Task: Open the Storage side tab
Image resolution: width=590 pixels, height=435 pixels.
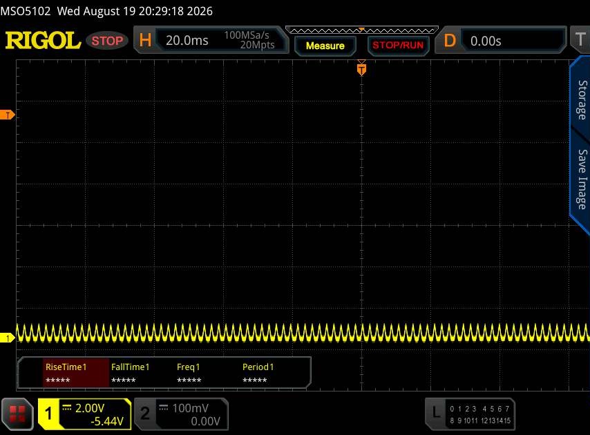Action: tap(582, 99)
